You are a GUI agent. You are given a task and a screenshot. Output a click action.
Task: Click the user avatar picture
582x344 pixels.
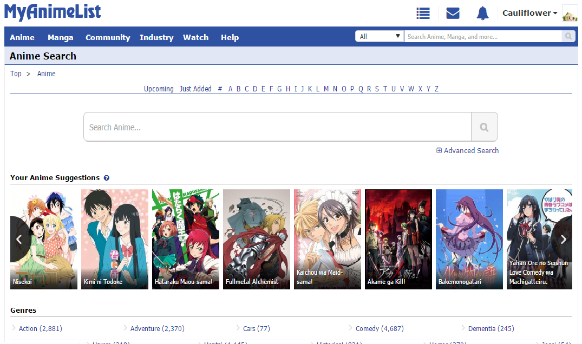tap(570, 14)
